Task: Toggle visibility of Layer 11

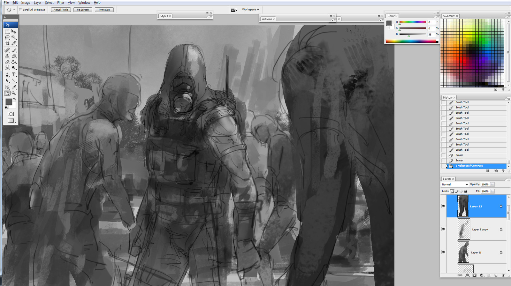Action: point(443,252)
